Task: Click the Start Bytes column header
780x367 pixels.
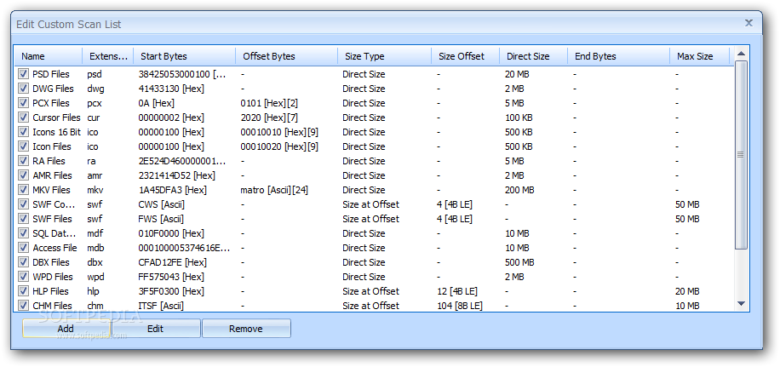Action: point(185,56)
